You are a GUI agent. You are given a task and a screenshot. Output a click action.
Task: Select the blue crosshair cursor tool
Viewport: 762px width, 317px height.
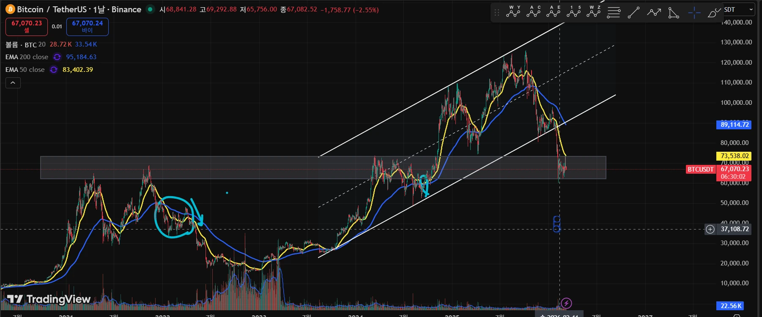point(694,13)
